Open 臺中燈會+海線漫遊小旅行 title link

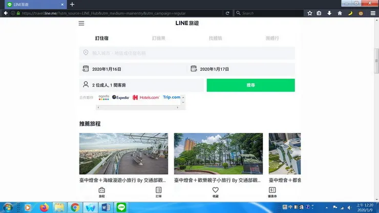tap(122, 180)
